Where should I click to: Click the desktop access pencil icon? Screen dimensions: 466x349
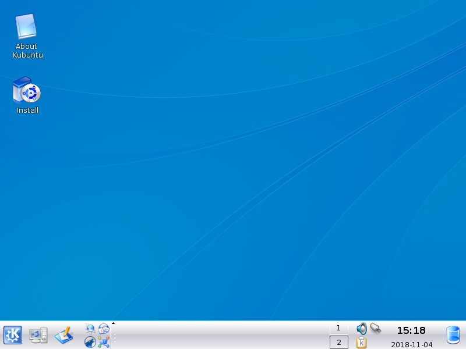63,335
